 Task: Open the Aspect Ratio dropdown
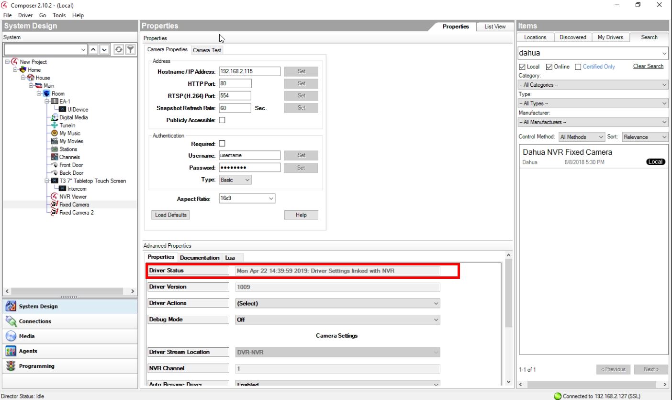tap(247, 198)
